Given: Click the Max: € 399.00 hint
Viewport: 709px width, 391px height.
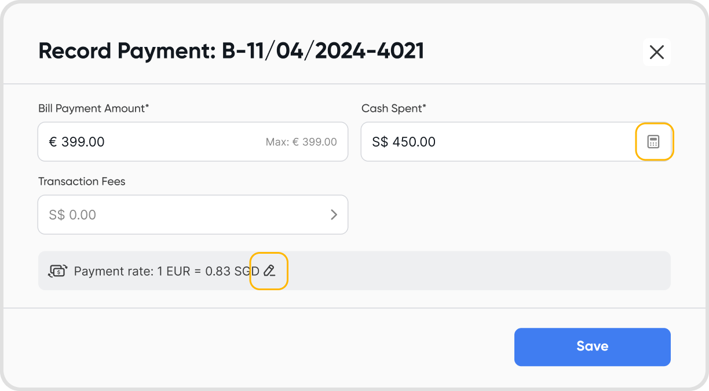Looking at the screenshot, I should 301,142.
